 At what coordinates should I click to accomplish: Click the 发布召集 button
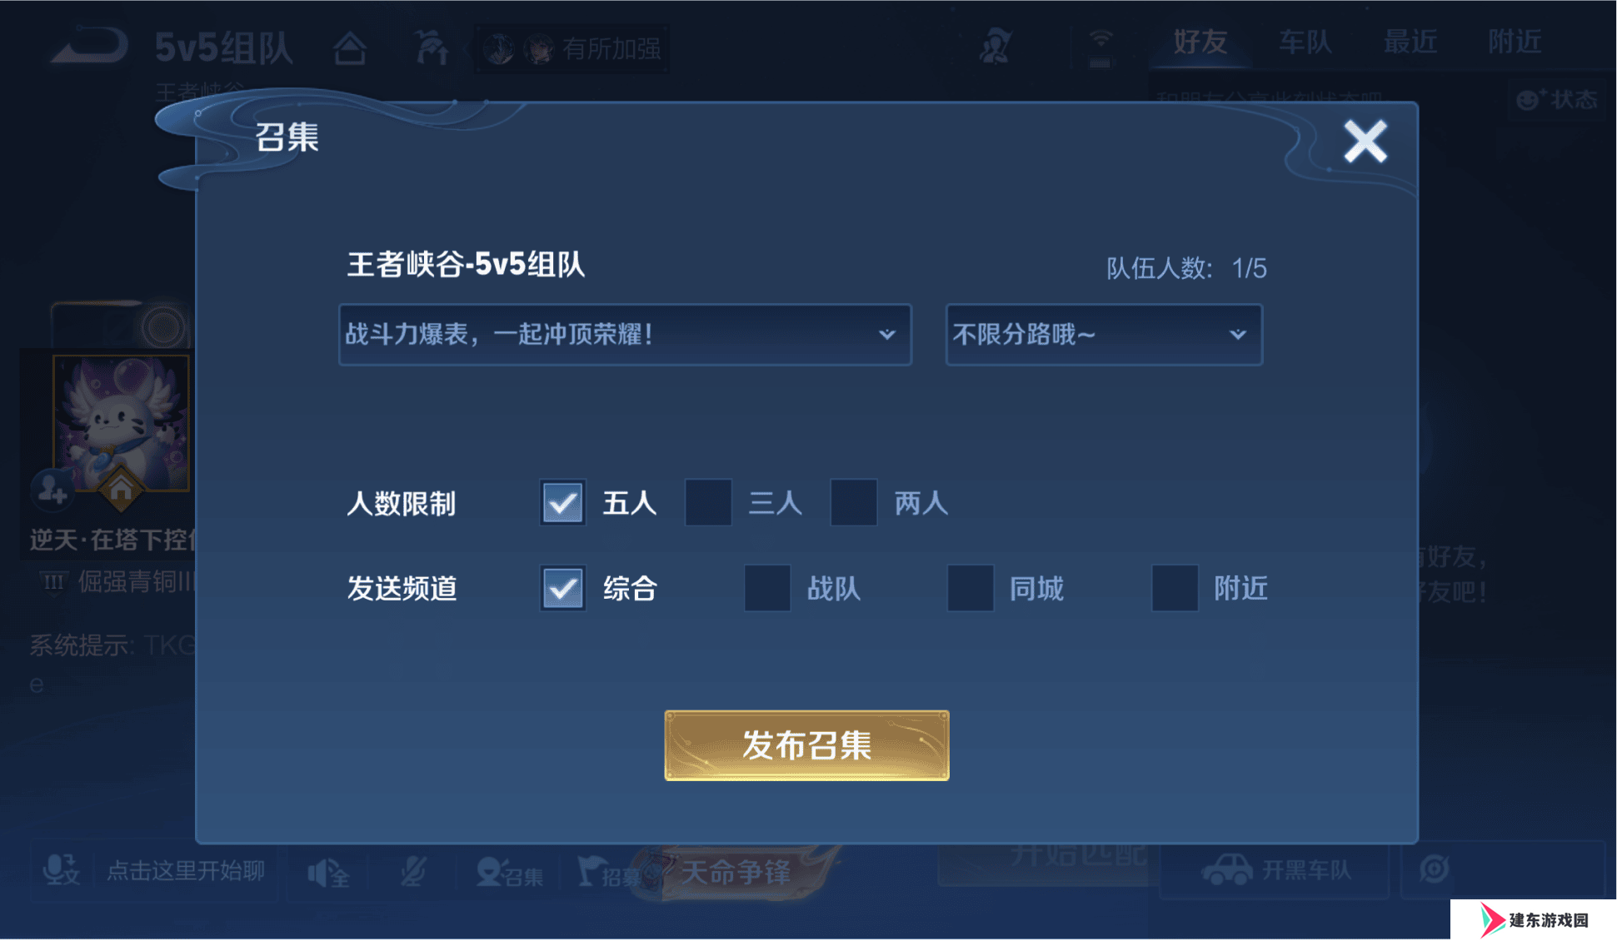(806, 745)
